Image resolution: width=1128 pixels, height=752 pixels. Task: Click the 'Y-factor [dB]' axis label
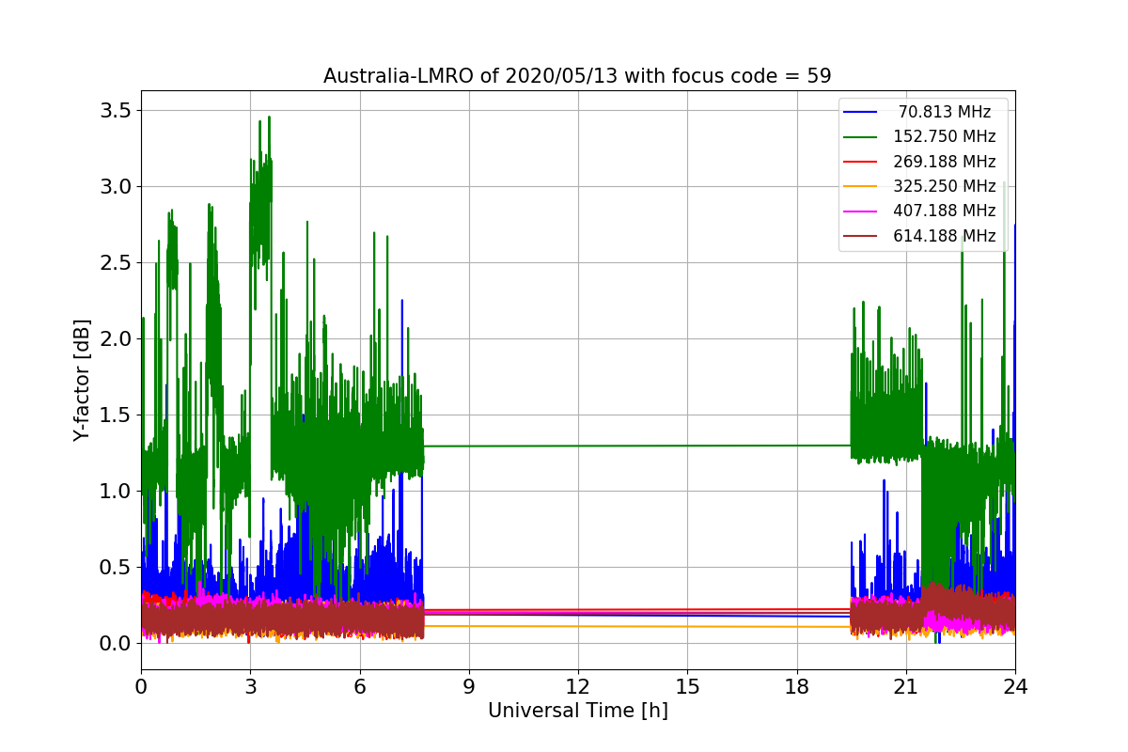click(x=83, y=381)
